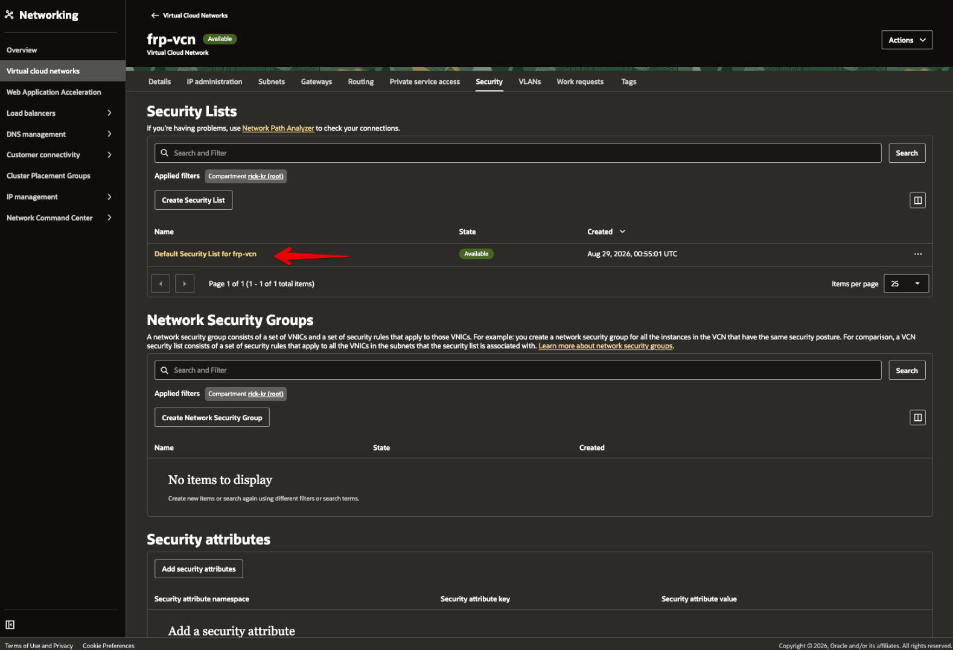
Task: Click the Add security attributes button
Action: pyautogui.click(x=199, y=569)
